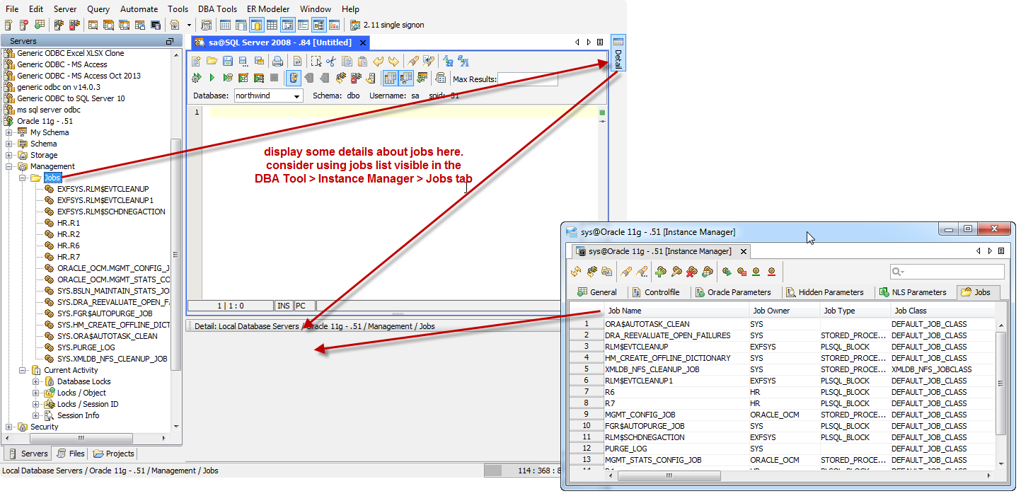Click the Paste clipboard icon

[x=362, y=61]
